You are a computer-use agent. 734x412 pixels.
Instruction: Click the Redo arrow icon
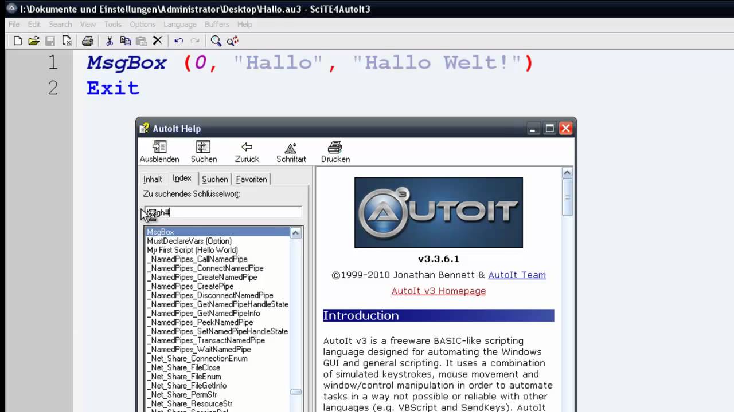pyautogui.click(x=195, y=41)
